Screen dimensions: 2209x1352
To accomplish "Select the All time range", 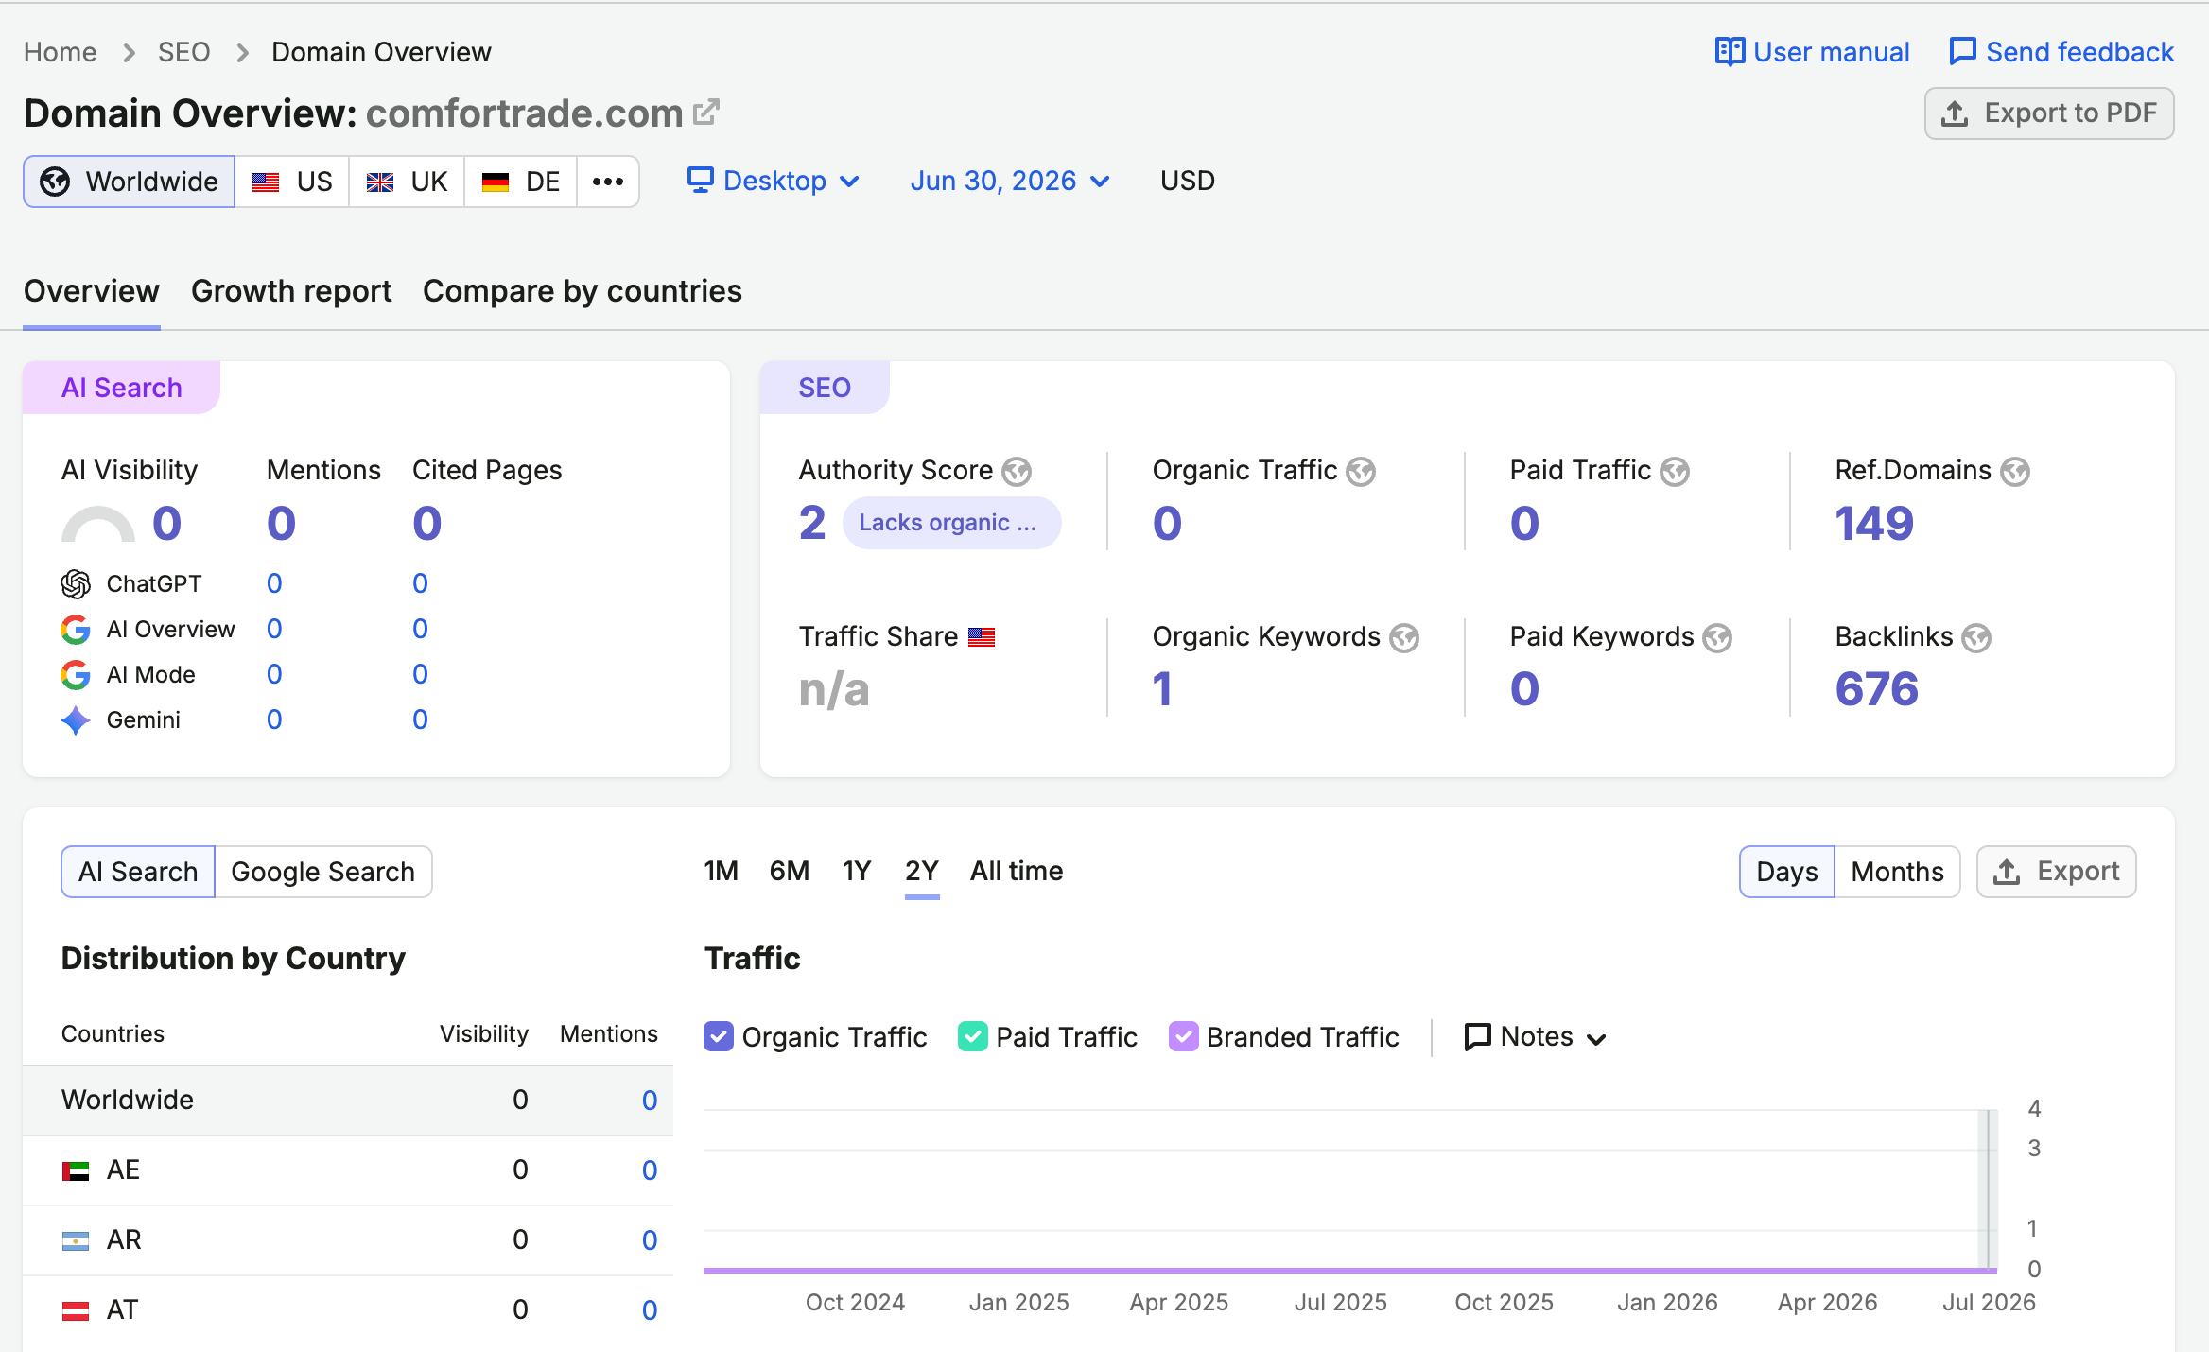I will tap(1017, 871).
